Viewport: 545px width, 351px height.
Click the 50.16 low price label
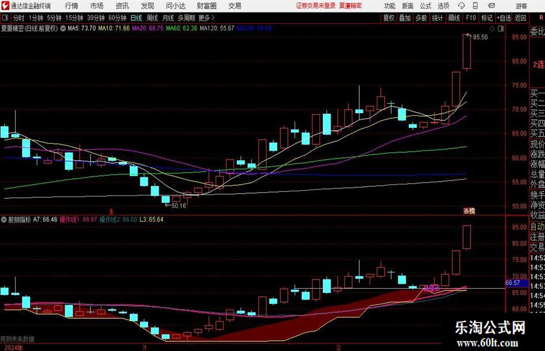pos(179,206)
